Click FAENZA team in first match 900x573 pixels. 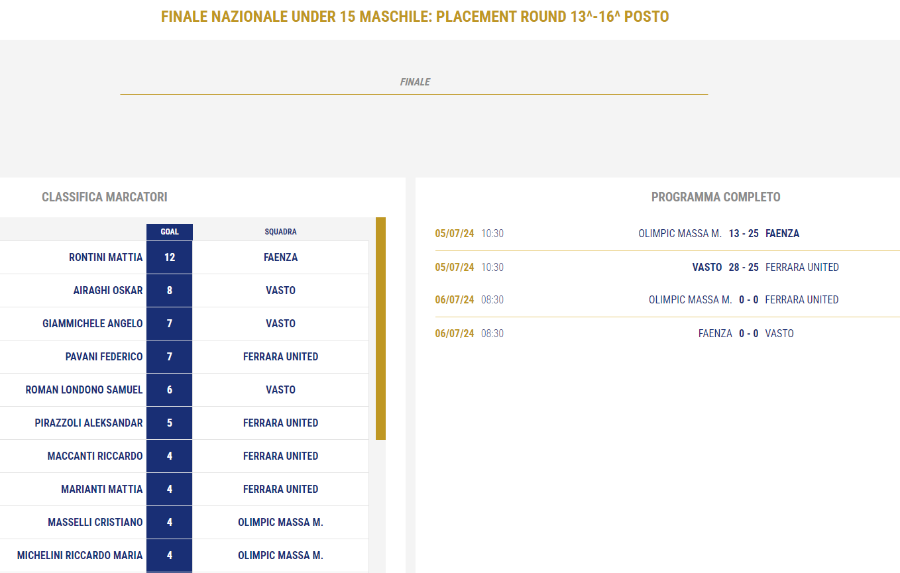click(x=782, y=233)
